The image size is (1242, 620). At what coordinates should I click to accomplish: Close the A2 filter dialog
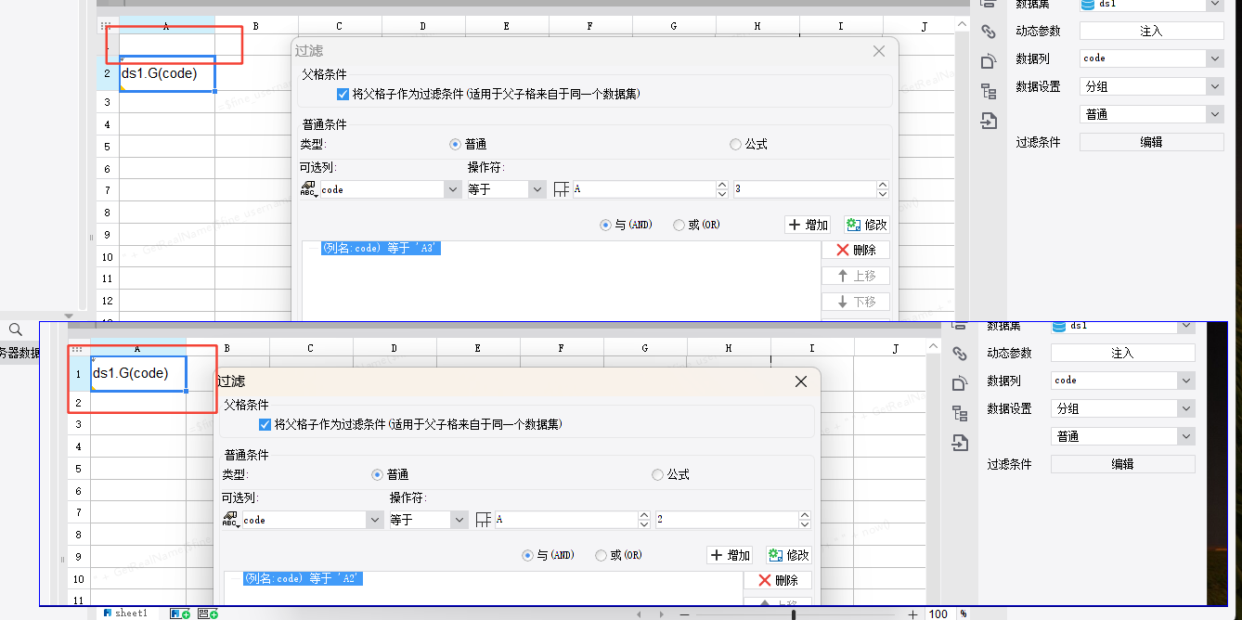801,381
